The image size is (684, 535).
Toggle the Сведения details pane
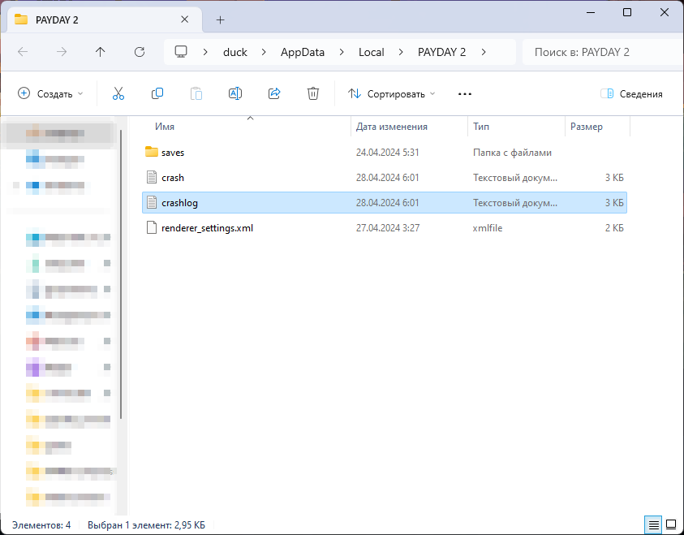point(631,94)
